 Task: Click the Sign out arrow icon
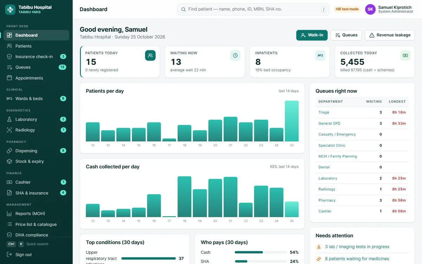coord(9,254)
